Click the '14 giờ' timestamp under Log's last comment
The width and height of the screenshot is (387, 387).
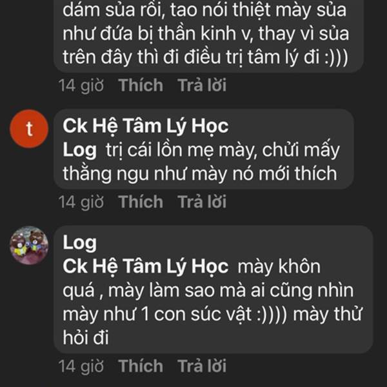pos(81,366)
